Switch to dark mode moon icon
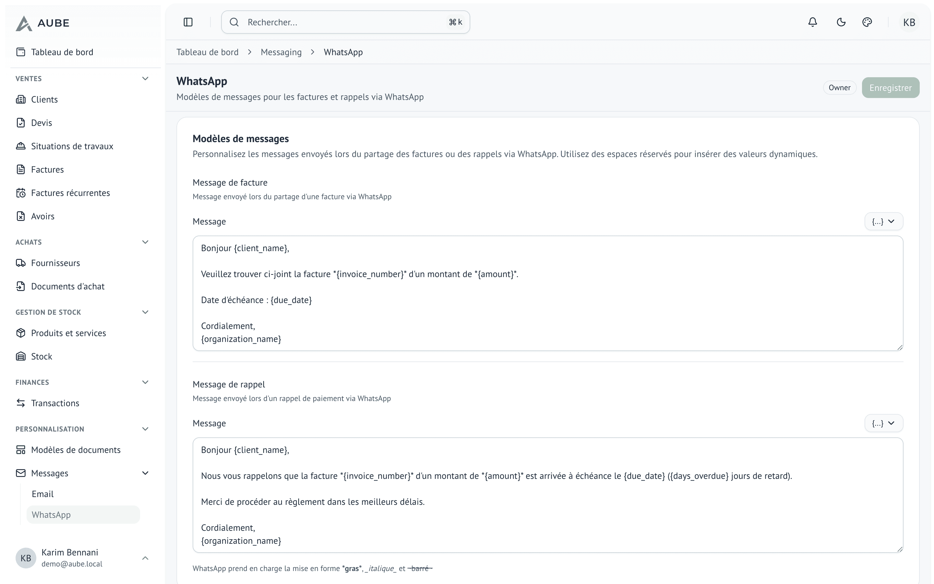 pyautogui.click(x=841, y=22)
